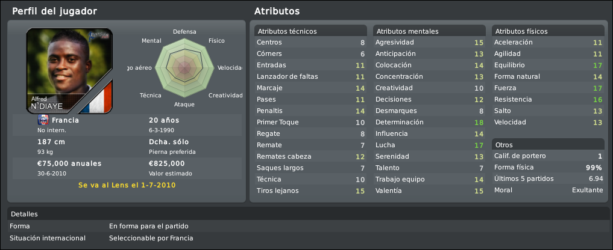
Task: Click the €75,000 anuales wage entry
Action: 69,163
